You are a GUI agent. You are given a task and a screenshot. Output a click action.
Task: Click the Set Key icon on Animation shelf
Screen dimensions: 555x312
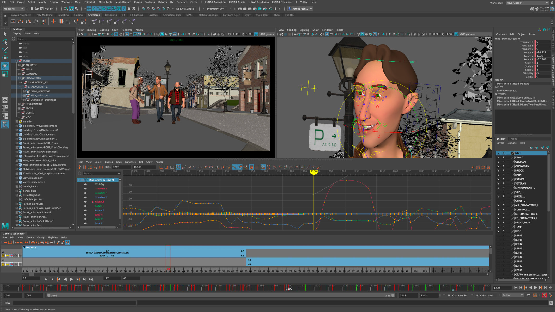click(x=53, y=21)
